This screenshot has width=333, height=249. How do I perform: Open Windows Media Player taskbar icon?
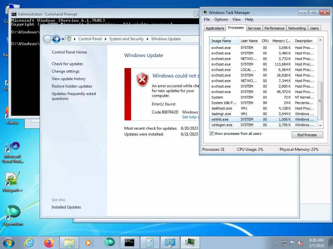click(88, 243)
